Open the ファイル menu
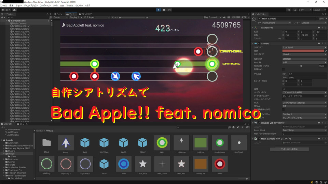Viewport: 328px width, 184px height. tap(4, 6)
